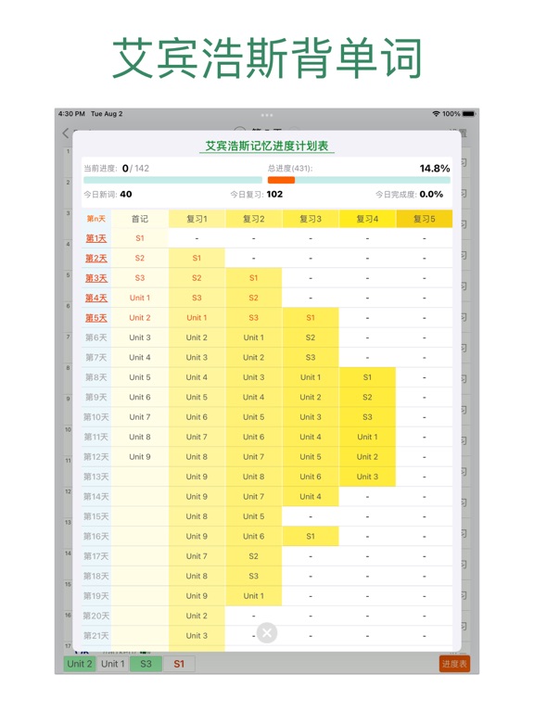Image resolution: width=534 pixels, height=712 pixels.
Task: Click the 今日完成度 0.0% value
Action: 431,195
